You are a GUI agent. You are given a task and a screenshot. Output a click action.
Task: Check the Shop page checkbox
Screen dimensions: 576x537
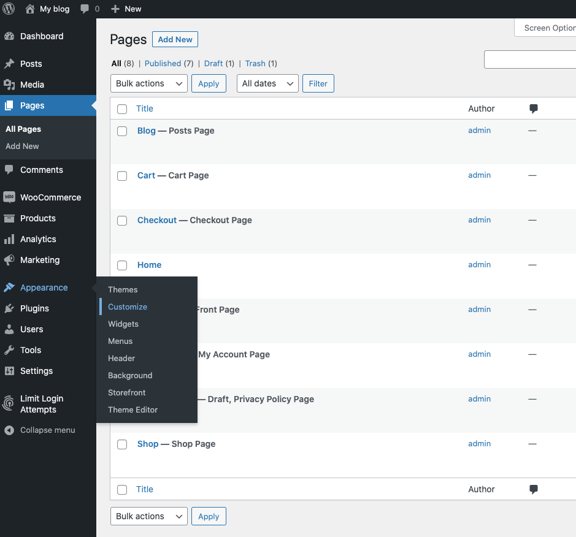click(x=122, y=444)
